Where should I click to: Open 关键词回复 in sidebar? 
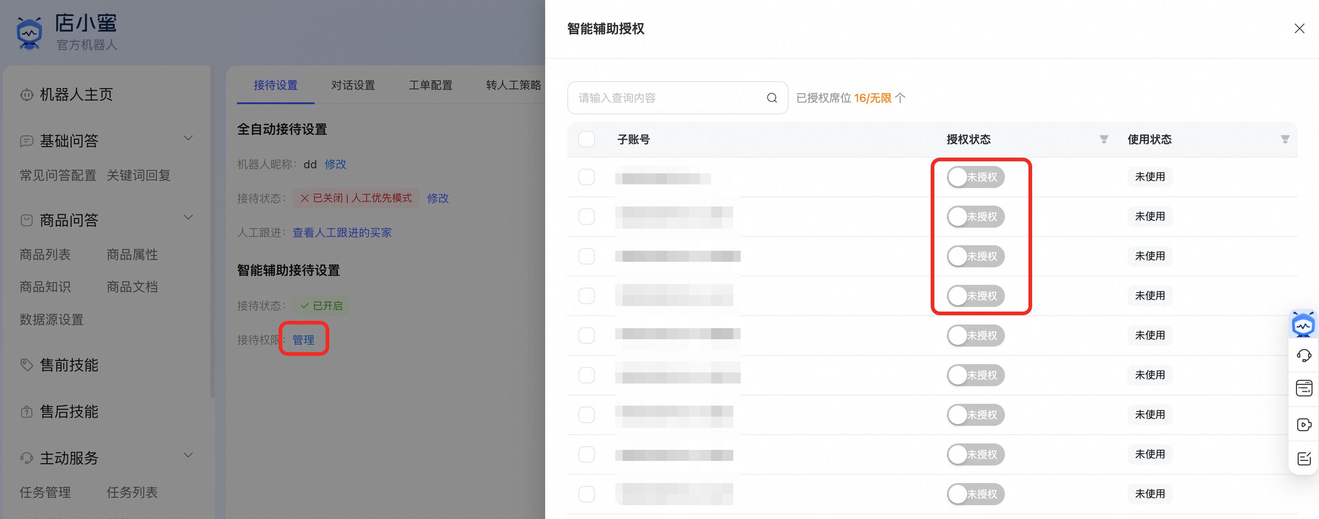click(138, 176)
